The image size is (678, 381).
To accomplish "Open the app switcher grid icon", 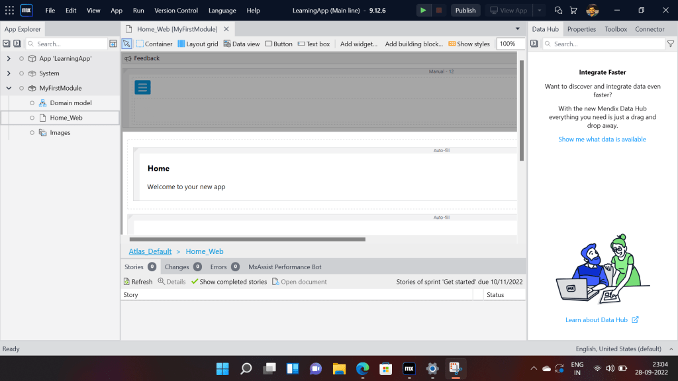I will 9,10.
